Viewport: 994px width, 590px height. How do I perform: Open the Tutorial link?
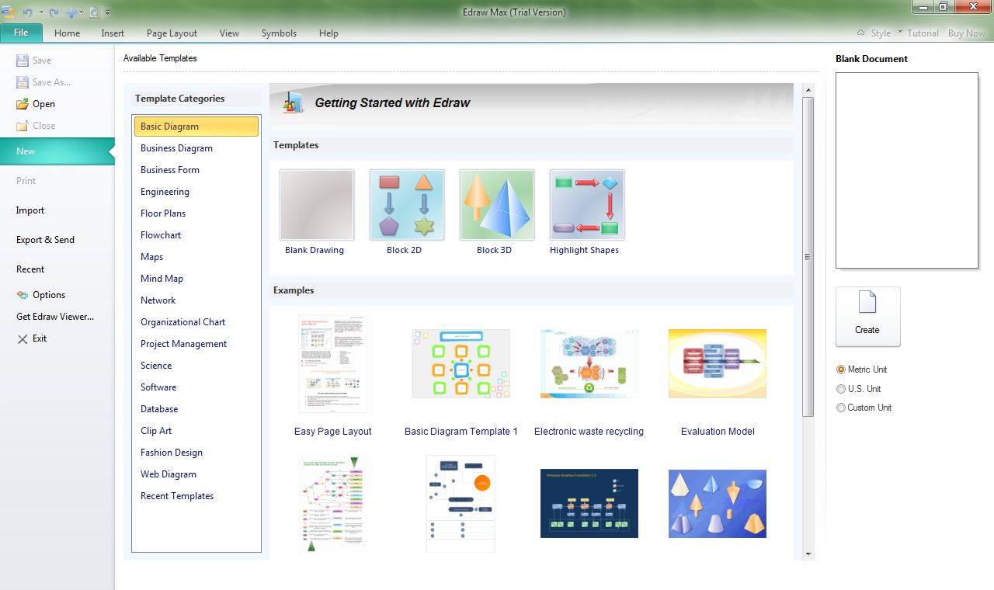923,33
